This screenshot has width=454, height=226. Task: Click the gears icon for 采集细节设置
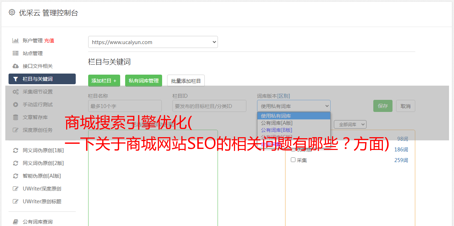coord(16,92)
